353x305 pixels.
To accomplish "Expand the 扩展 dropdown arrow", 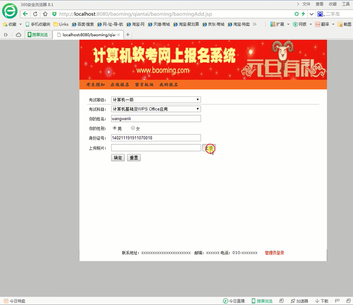I will [288, 24].
